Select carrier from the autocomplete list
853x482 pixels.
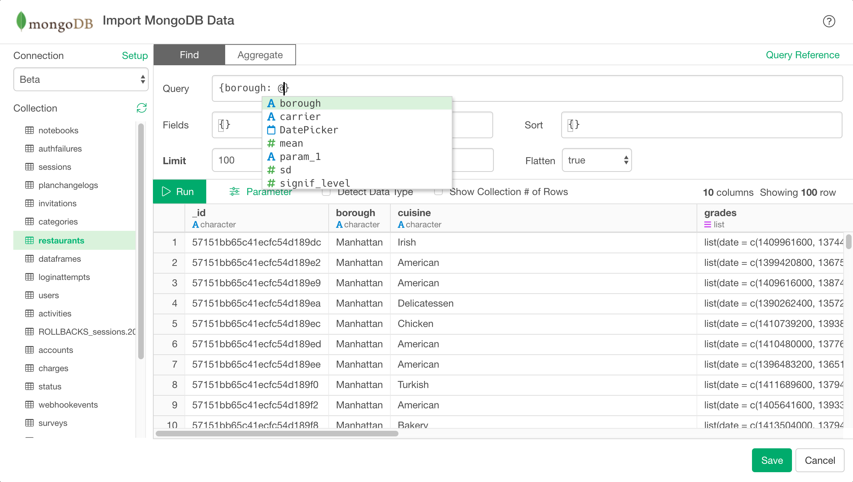click(x=357, y=116)
